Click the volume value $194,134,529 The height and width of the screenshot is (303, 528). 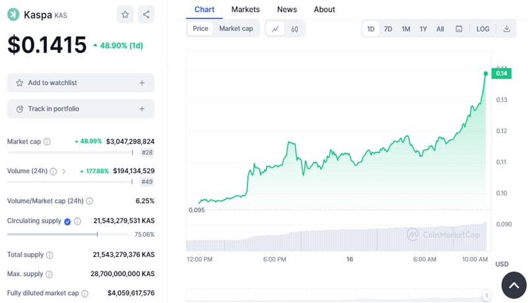[134, 171]
